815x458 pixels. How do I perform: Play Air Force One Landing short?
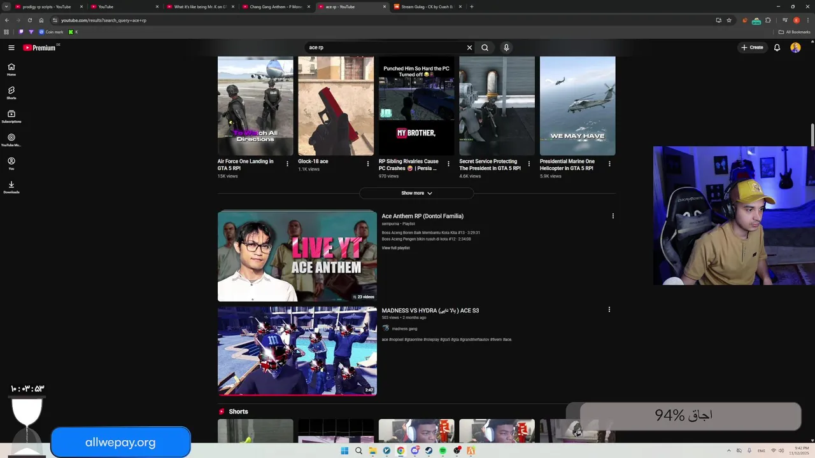(x=255, y=106)
